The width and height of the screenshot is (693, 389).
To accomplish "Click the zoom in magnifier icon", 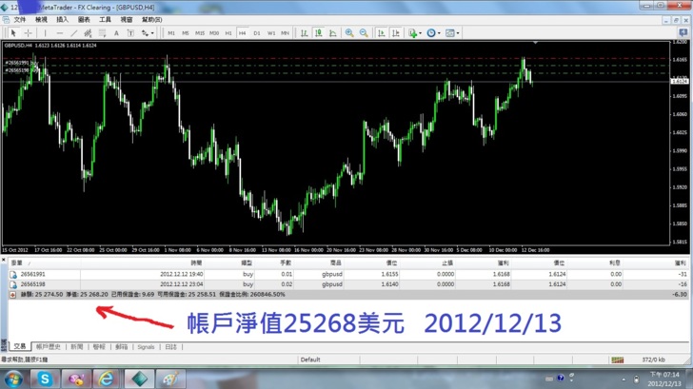I will [349, 32].
